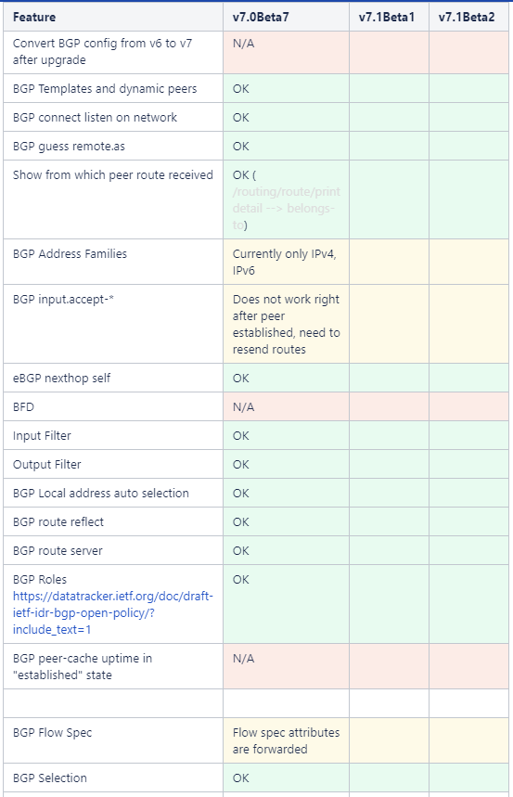Select the BGP Templates and dynamic peers cell
513x797 pixels.
pyautogui.click(x=113, y=88)
